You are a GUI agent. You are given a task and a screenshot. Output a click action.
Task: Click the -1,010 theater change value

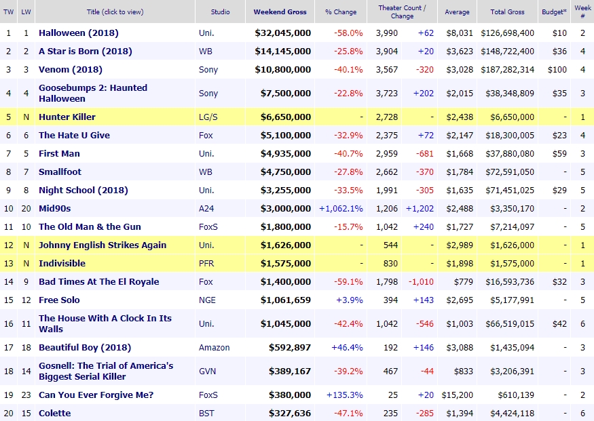tap(421, 282)
